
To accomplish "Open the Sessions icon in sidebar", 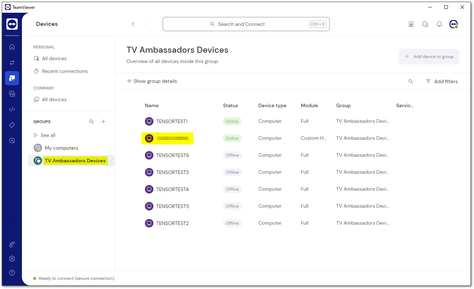I will click(12, 94).
